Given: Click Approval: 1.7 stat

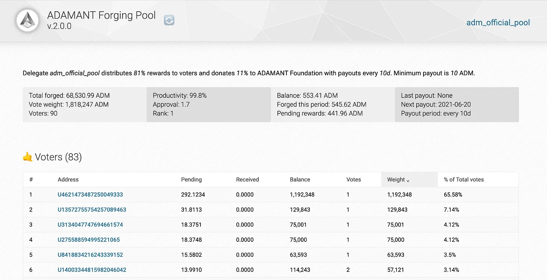Looking at the screenshot, I should 171,105.
